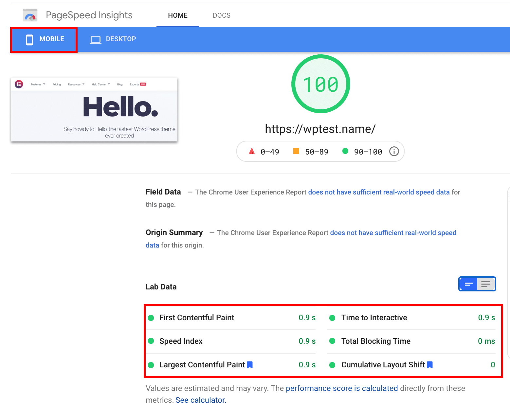Select the Desktop laptop icon
This screenshot has width=510, height=406.
click(x=95, y=39)
